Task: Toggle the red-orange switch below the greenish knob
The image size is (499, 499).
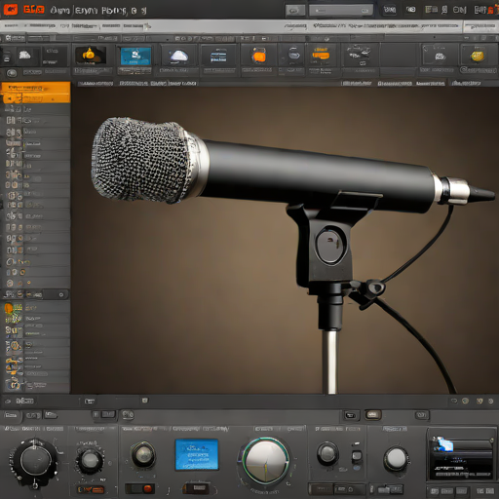Action: [x=139, y=488]
